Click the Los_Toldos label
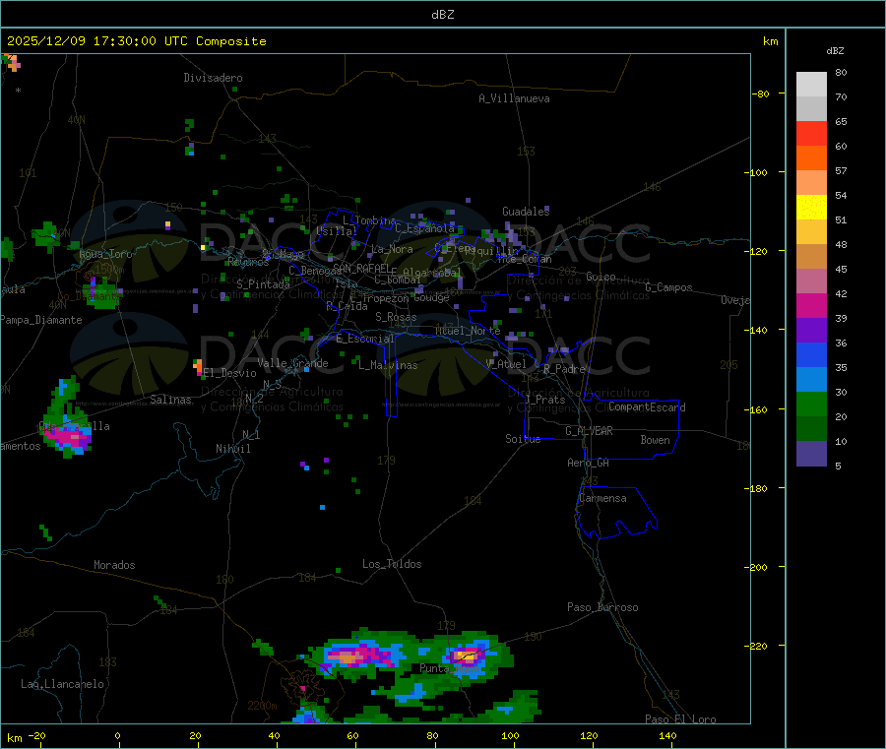This screenshot has width=886, height=749. point(392,564)
